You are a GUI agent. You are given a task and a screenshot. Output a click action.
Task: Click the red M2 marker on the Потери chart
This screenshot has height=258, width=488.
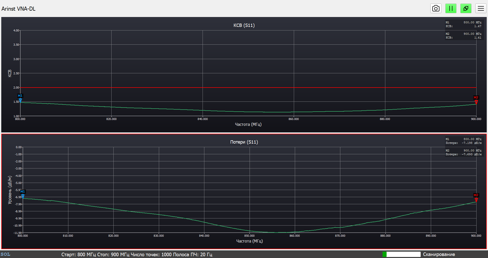click(476, 197)
